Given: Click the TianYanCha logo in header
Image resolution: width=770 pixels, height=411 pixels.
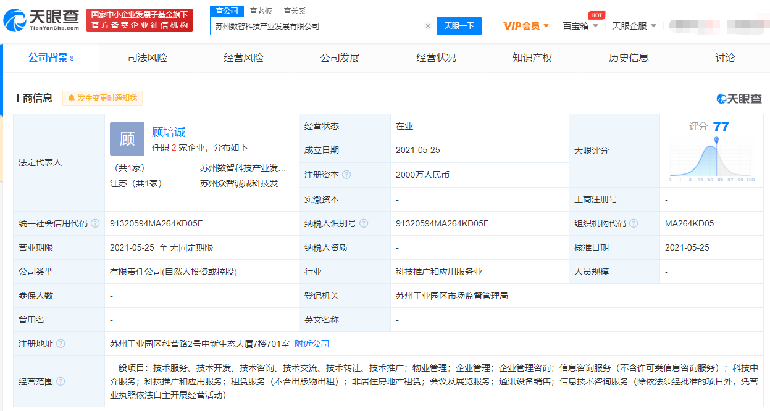Looking at the screenshot, I should 41,20.
